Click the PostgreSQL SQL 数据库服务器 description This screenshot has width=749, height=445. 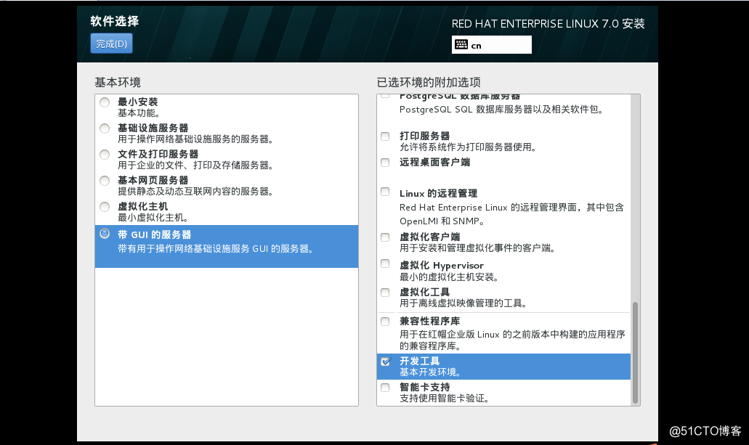point(501,110)
